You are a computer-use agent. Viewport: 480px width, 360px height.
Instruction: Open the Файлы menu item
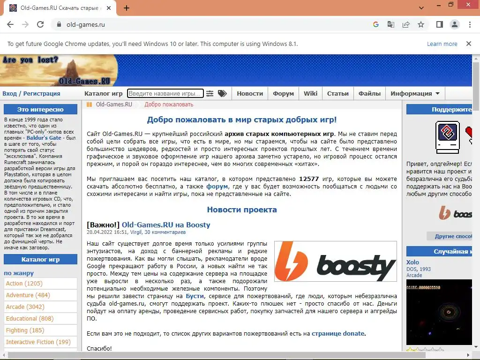coord(369,93)
